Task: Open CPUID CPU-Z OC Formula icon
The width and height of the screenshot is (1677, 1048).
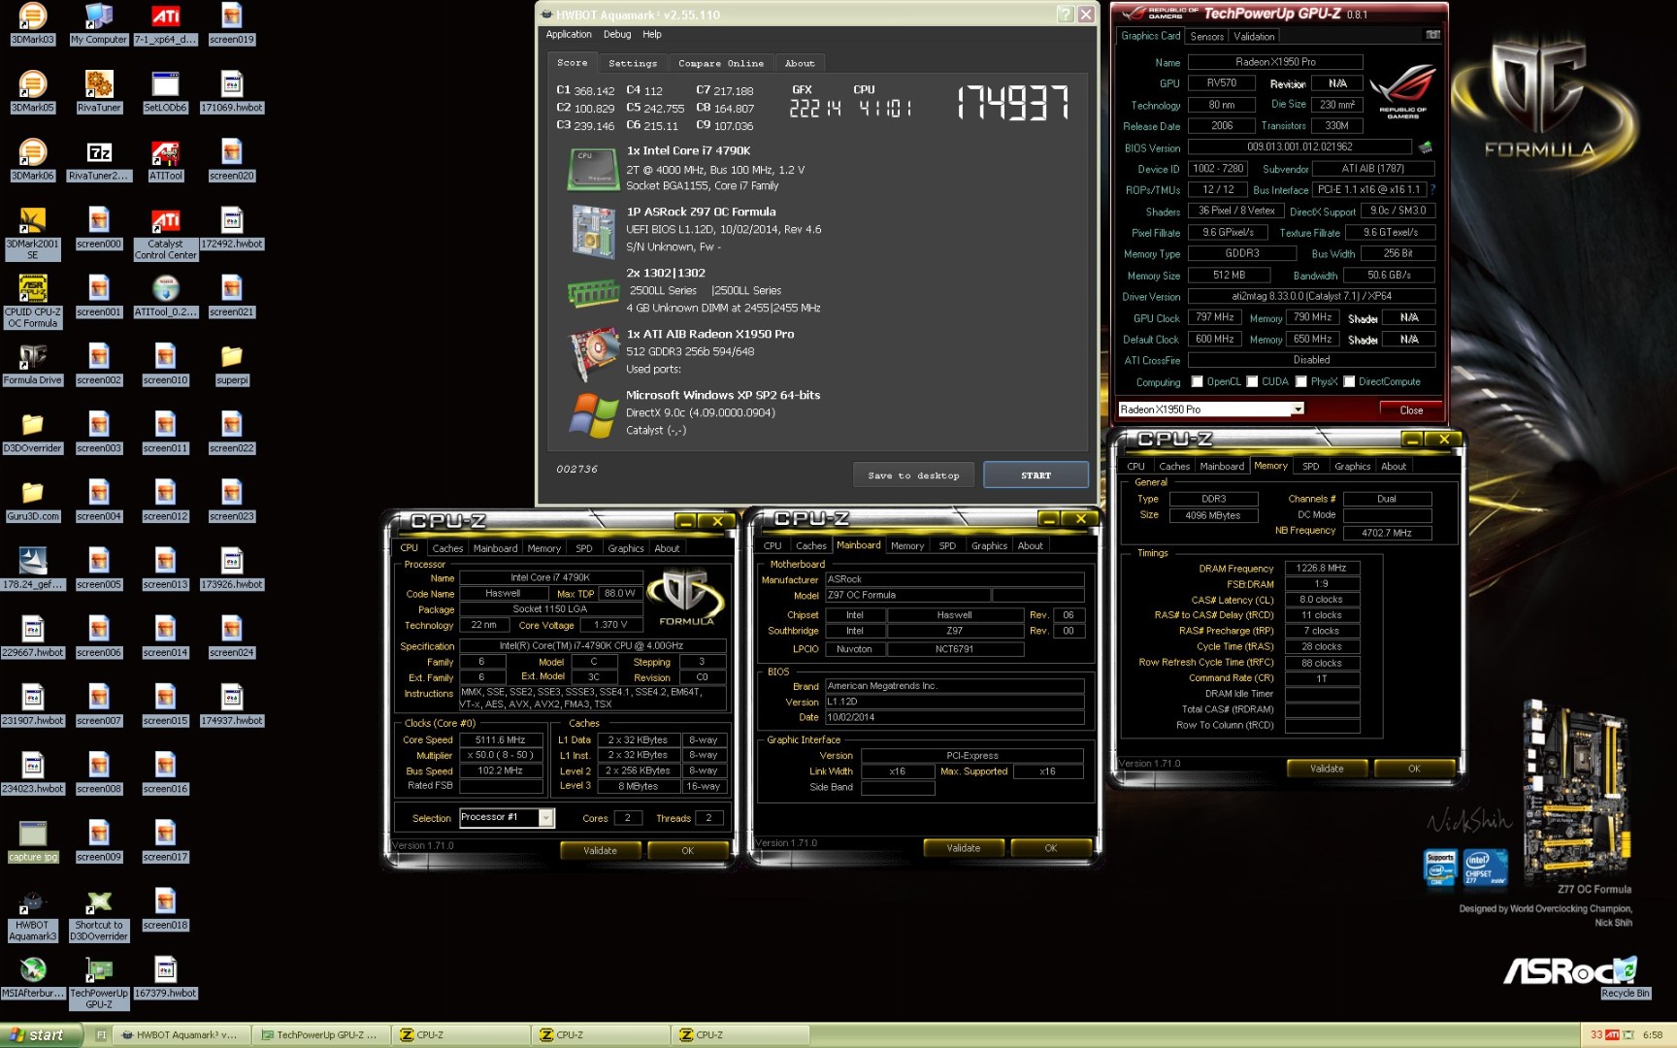Action: coord(33,301)
